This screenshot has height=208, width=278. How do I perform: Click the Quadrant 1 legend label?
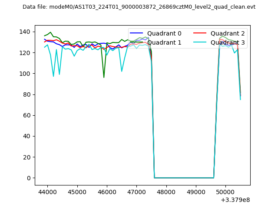164,42
